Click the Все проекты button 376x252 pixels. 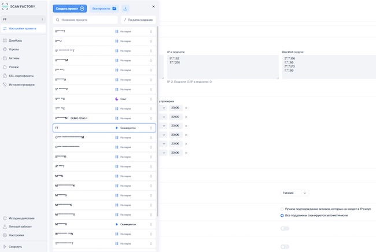(104, 9)
